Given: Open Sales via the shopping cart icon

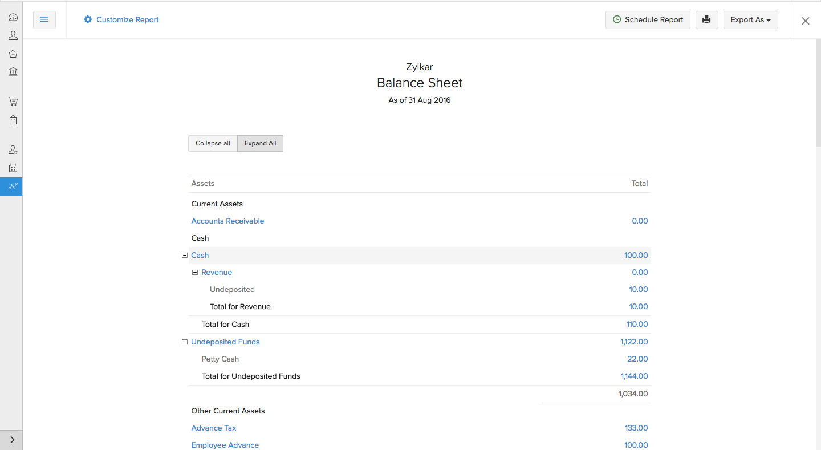Looking at the screenshot, I should tap(13, 102).
